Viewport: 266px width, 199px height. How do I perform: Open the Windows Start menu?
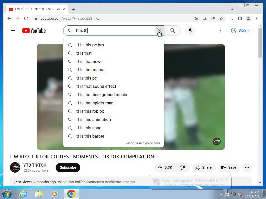(7, 194)
